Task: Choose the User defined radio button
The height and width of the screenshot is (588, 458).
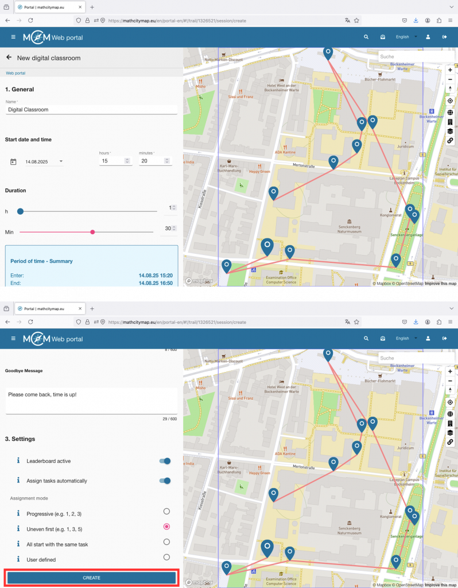Action: (166, 557)
